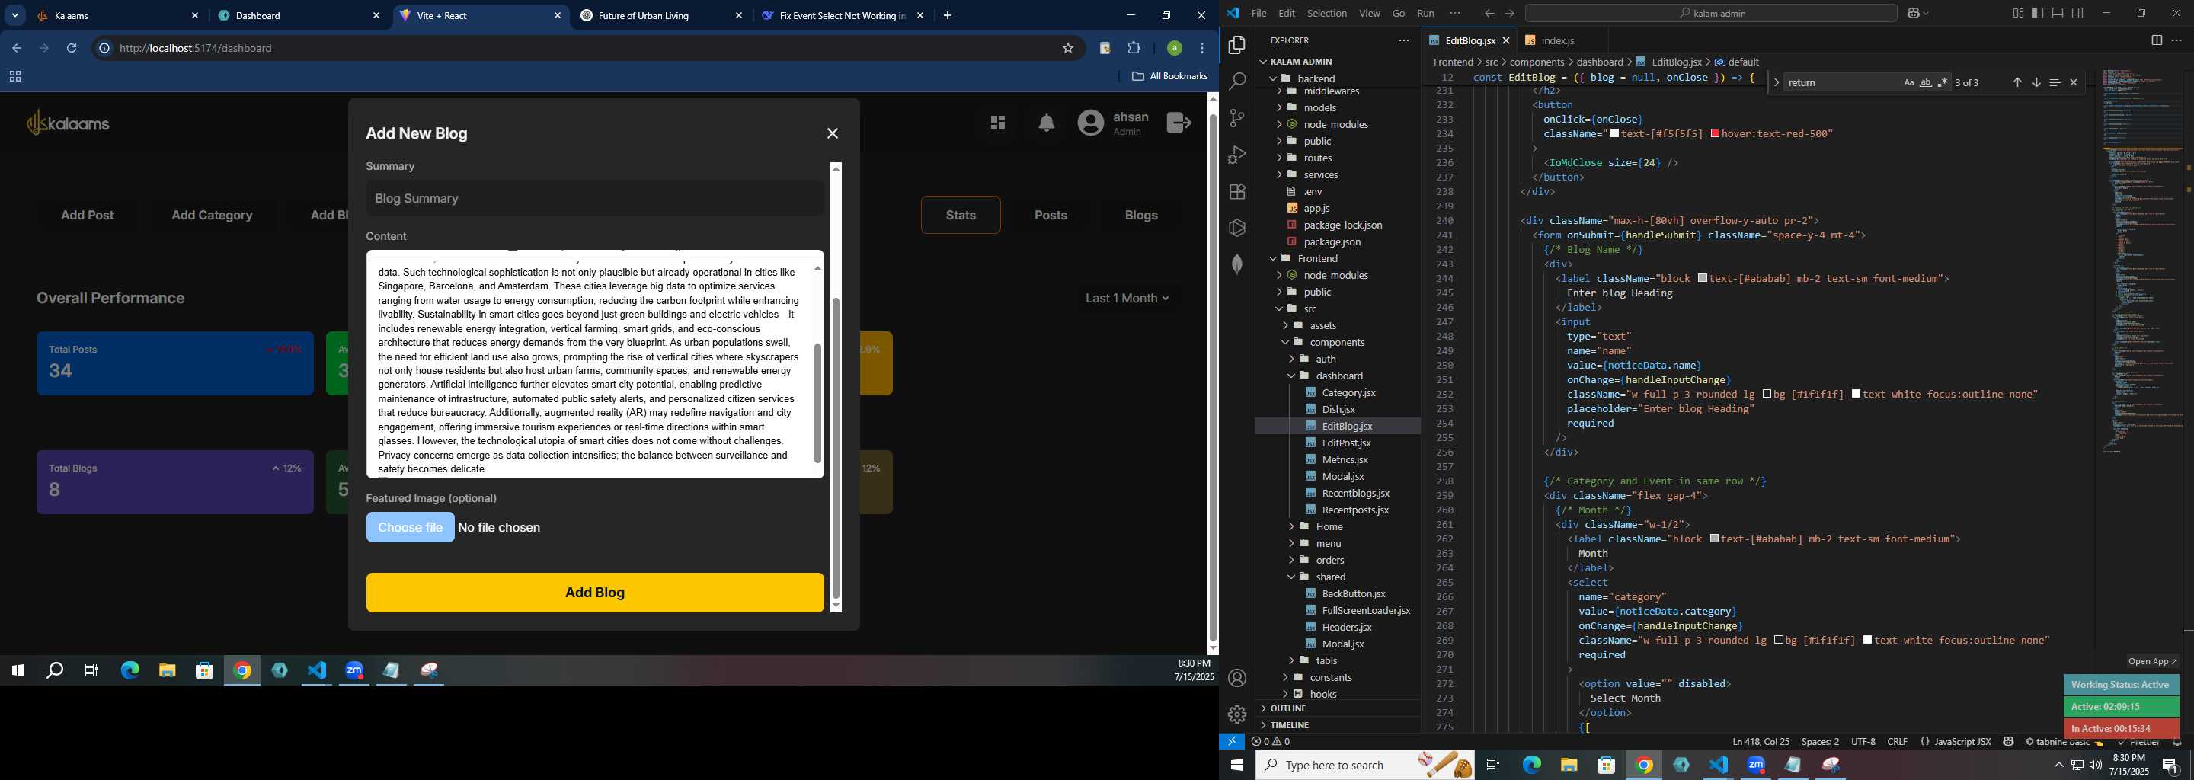Click the remote window indicator in status bar
Screen dimensions: 2194x780
click(x=1232, y=742)
